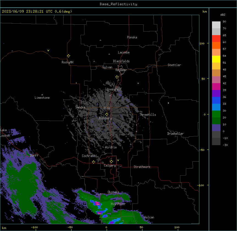Click the magenta storm core northwest of HighRiver
The width and height of the screenshot is (237, 231).
pos(97,203)
